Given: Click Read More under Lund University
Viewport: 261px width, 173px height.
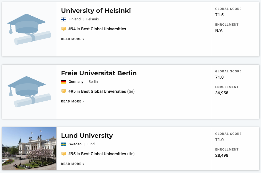Looking at the screenshot, I should click(x=73, y=164).
